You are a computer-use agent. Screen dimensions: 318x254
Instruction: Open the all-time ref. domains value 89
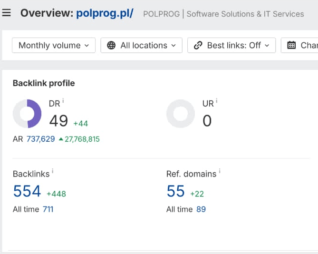tap(201, 209)
